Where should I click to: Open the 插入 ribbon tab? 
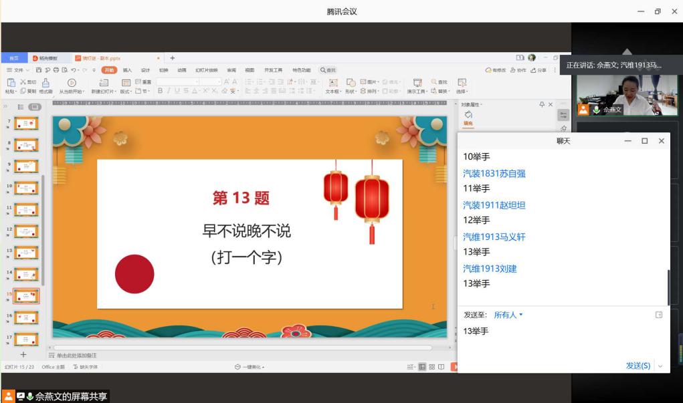pyautogui.click(x=127, y=70)
